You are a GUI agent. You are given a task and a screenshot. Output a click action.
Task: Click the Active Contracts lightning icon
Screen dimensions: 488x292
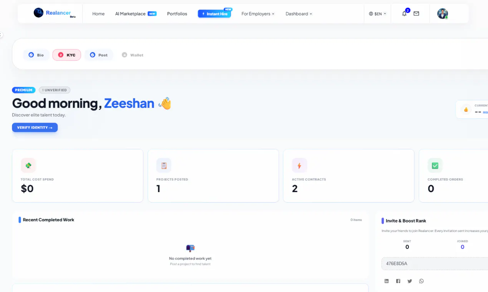(x=299, y=166)
